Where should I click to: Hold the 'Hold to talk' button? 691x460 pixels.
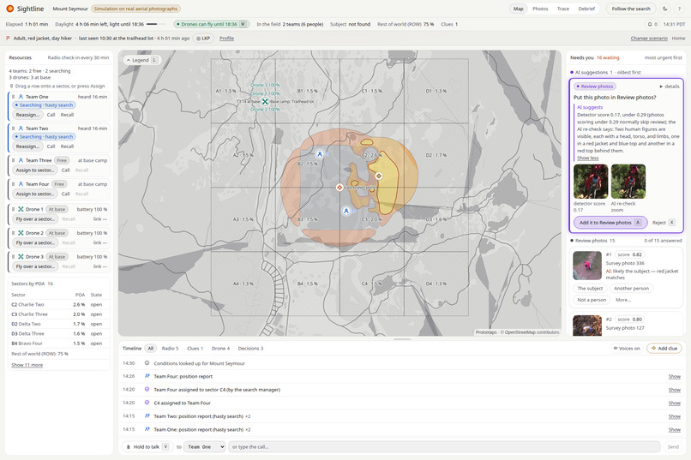coord(147,447)
